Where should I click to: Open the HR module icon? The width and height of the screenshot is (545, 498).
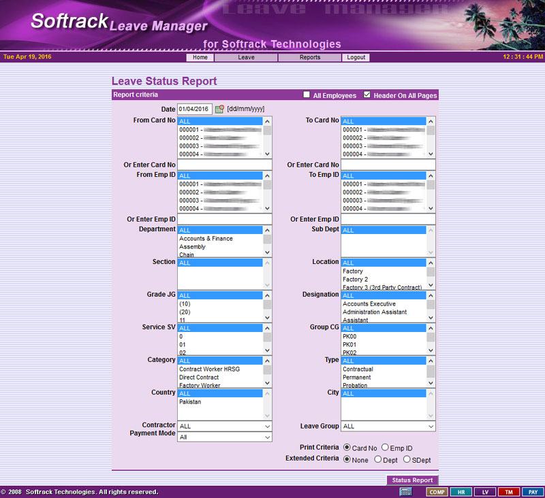[x=461, y=492]
